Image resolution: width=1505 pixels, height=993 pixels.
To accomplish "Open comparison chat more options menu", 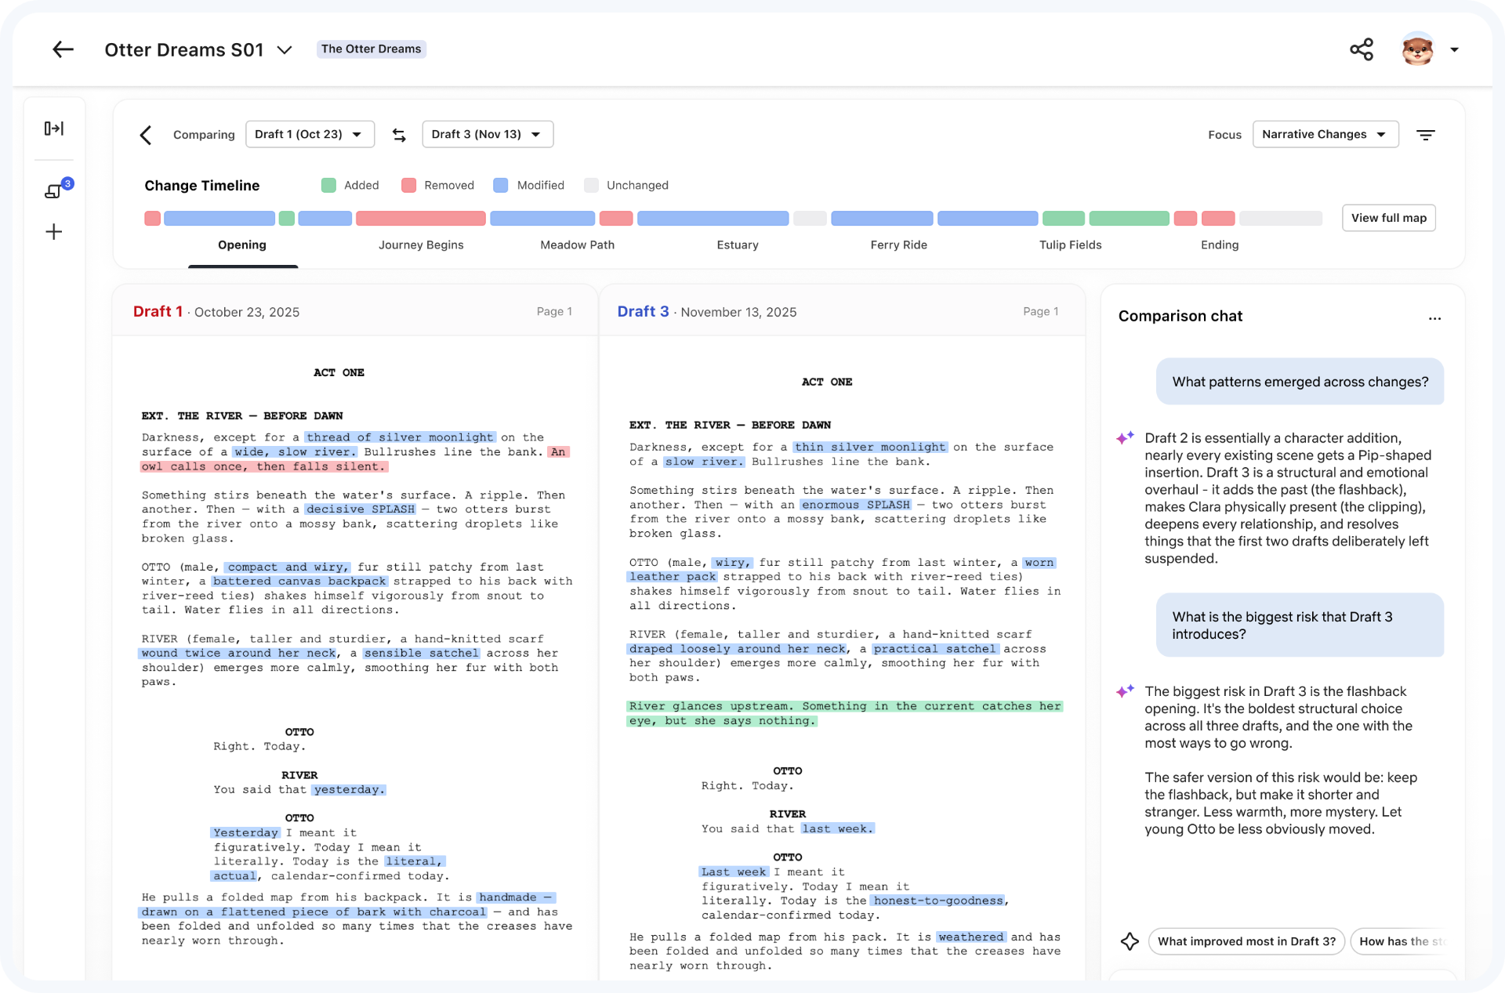I will (1434, 318).
